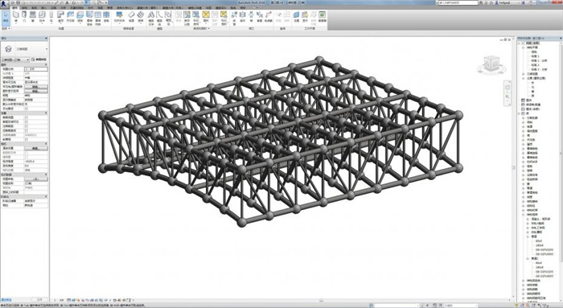563x308 pixels.
Task: Enable the Section Box checkbox in Properties
Action: (27, 139)
